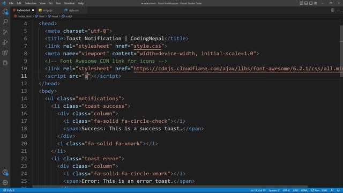Click line number 14 in gutter
The image size is (343, 193).
24,99
